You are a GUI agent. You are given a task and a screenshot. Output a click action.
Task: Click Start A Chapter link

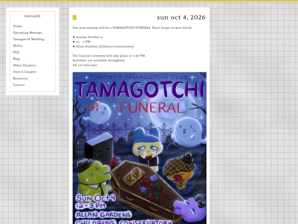(x=24, y=72)
